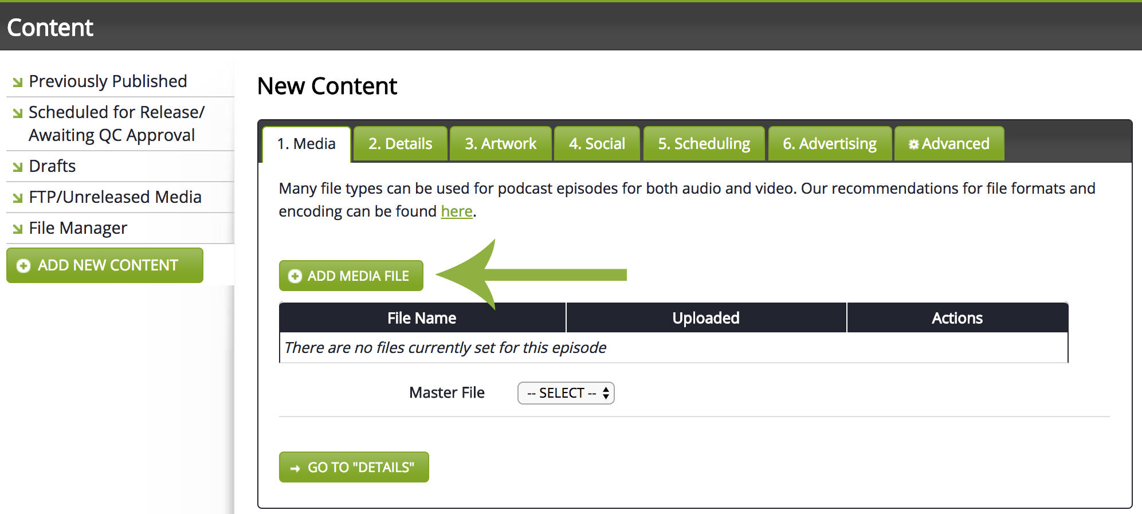
Task: Select the 1. Media tab
Action: pos(306,144)
